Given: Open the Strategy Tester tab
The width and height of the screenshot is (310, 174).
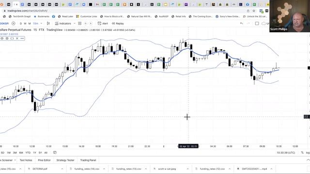Looking at the screenshot, I should tap(65, 160).
